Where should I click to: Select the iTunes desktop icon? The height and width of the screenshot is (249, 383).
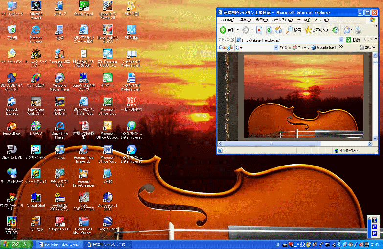point(60,152)
